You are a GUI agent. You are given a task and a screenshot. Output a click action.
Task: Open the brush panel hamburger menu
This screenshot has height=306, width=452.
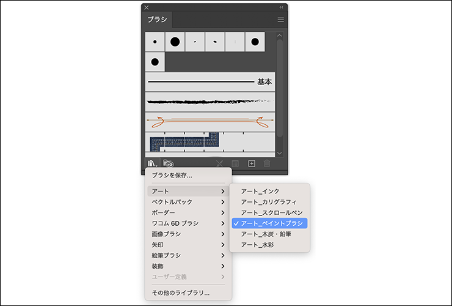(x=281, y=20)
